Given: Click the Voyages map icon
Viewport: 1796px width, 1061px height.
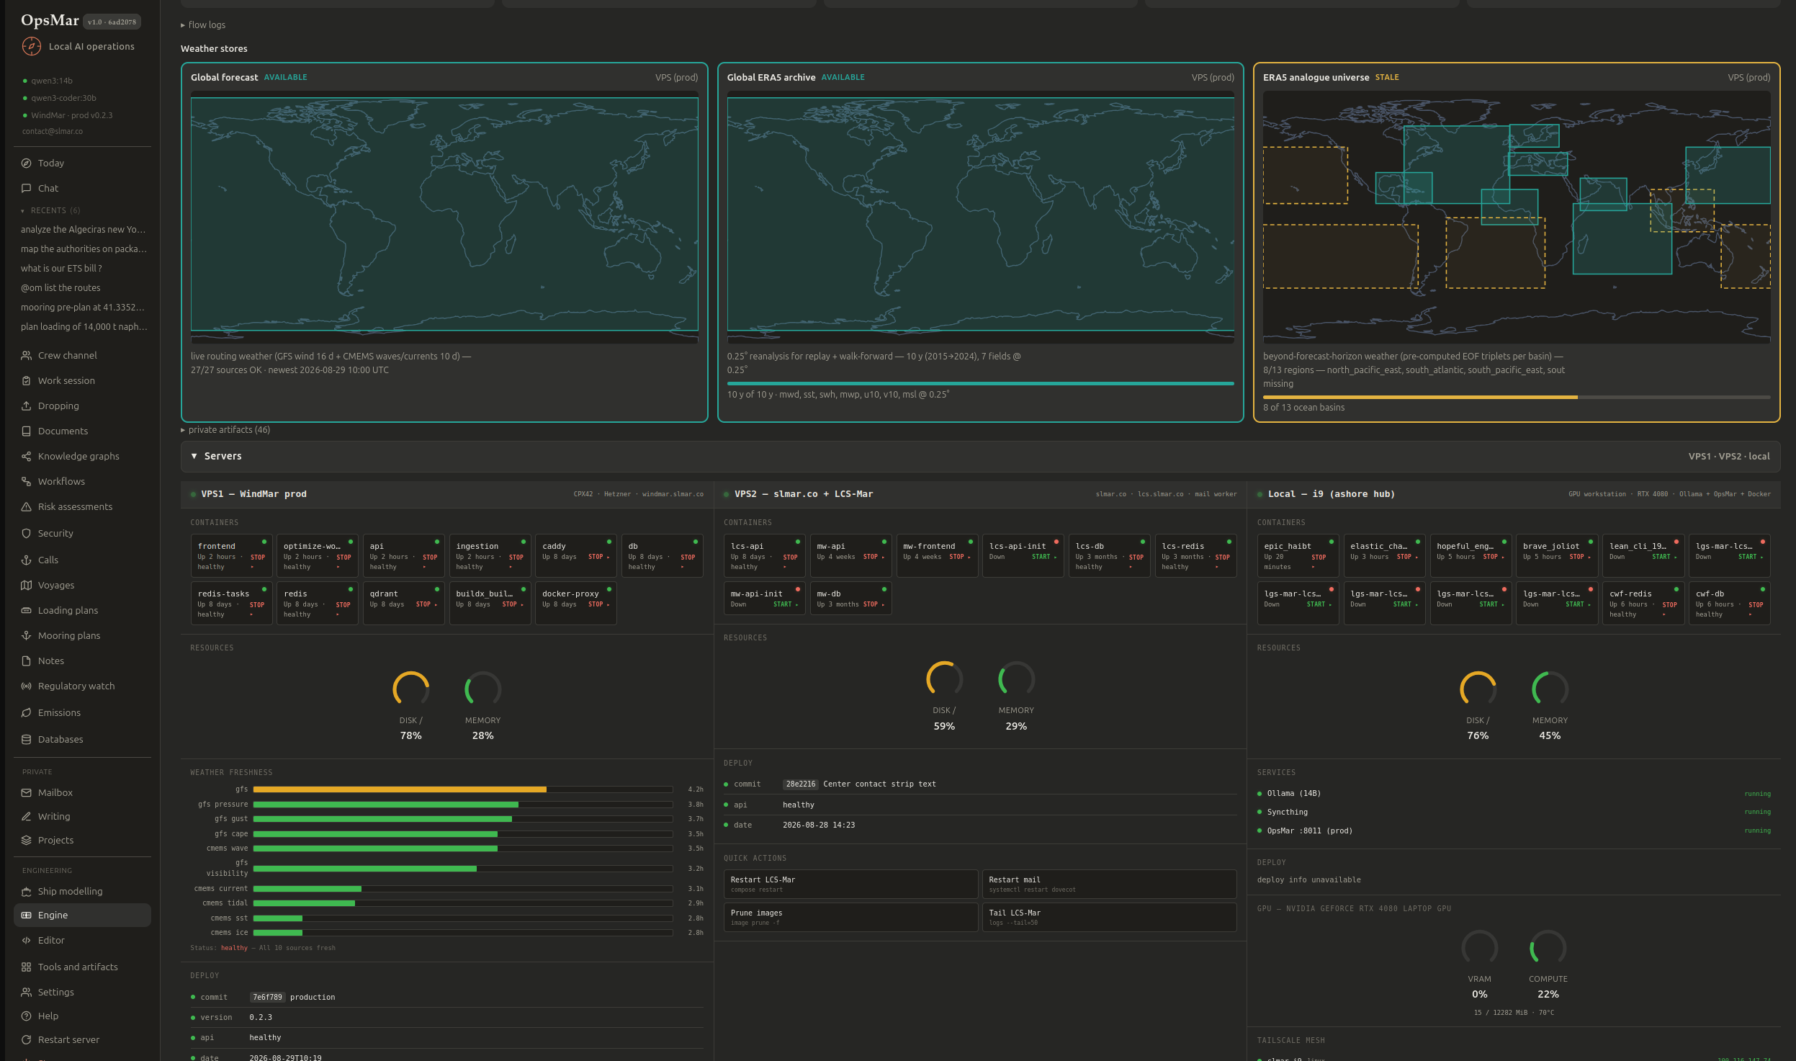Looking at the screenshot, I should [26, 586].
